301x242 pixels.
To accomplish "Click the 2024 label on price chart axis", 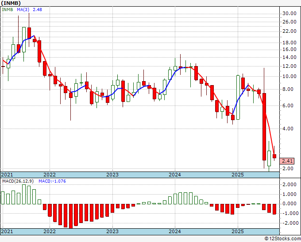I will [x=175, y=175].
